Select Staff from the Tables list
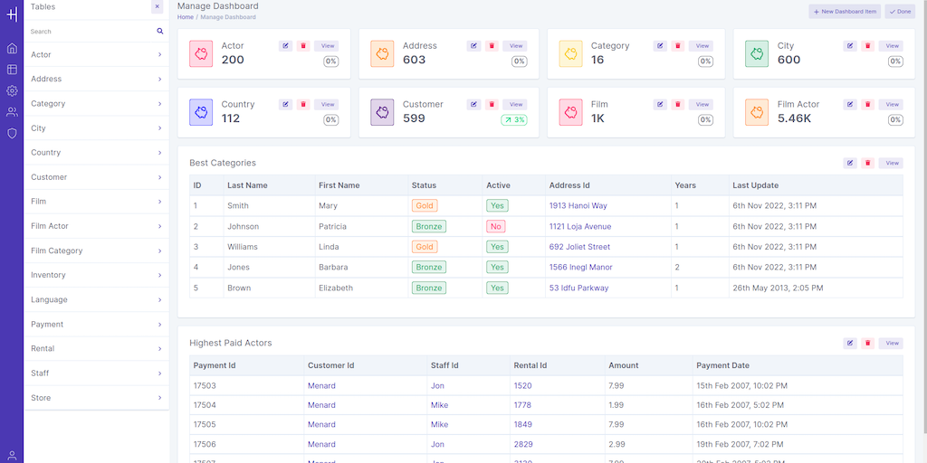Screen dimensions: 927x463 tap(40, 373)
